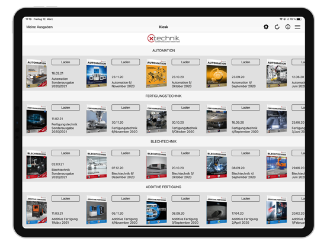Open Fertigungstechnik Sonderausgabe 2020/2021 cover
Viewport: 327px width, 245px height.
(x=37, y=119)
